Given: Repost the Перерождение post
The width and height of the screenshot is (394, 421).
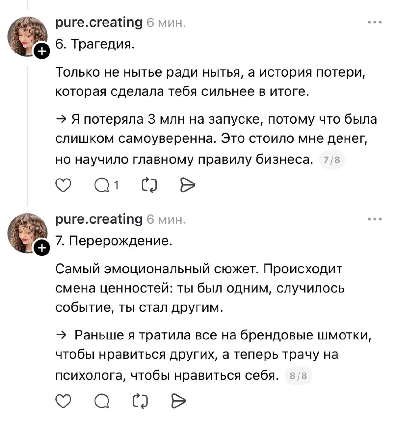Looking at the screenshot, I should [x=141, y=401].
